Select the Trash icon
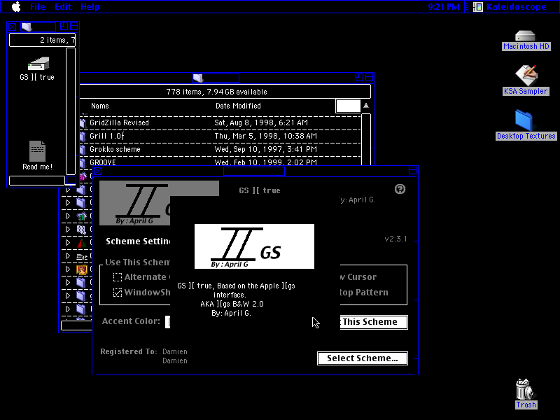The image size is (560, 420). [524, 389]
